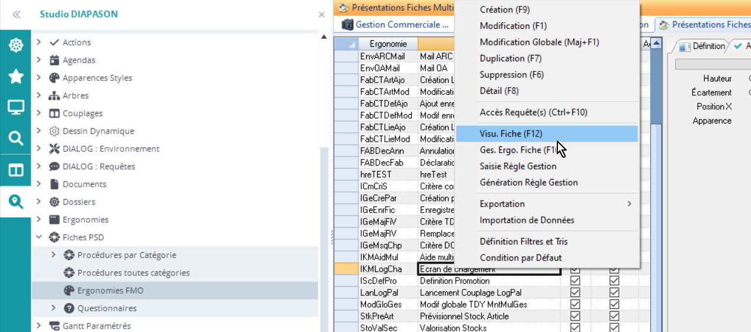Click the Gestion Commerciale tab icon
The width and height of the screenshot is (751, 332).
click(347, 25)
